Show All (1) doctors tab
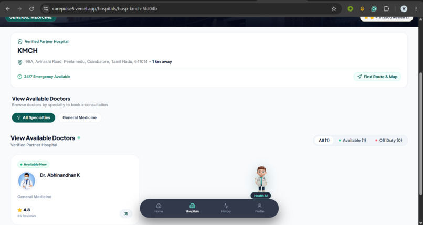This screenshot has height=225, width=423. tap(324, 141)
